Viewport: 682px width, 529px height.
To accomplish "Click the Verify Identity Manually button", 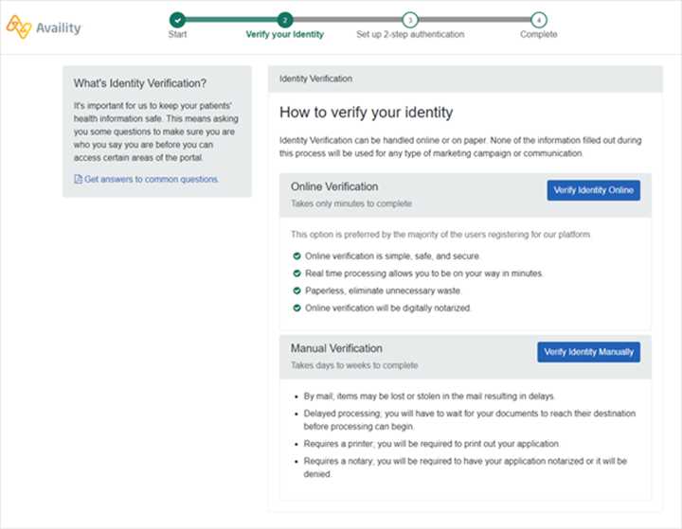I will [x=588, y=352].
